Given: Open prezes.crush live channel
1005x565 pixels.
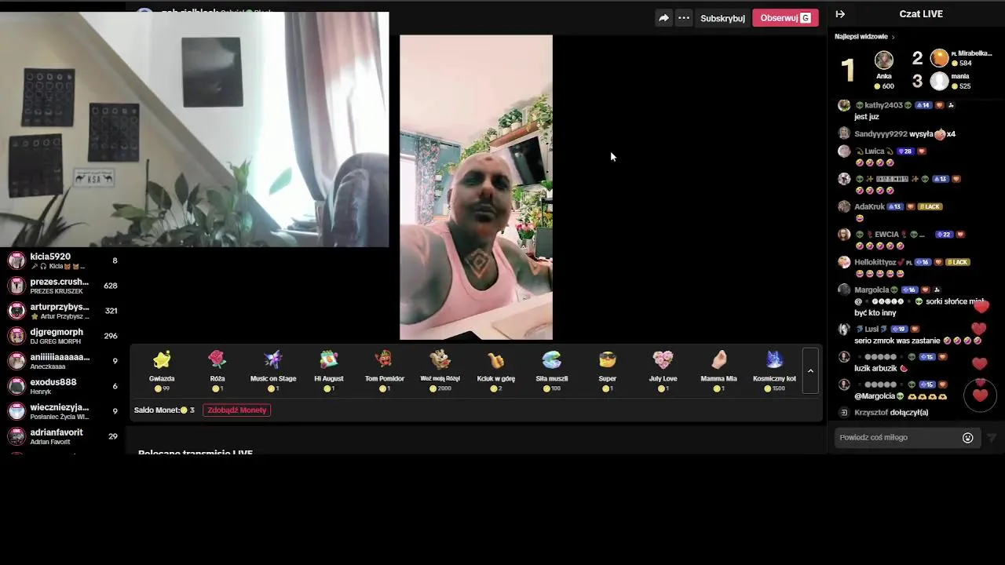Looking at the screenshot, I should (x=63, y=286).
